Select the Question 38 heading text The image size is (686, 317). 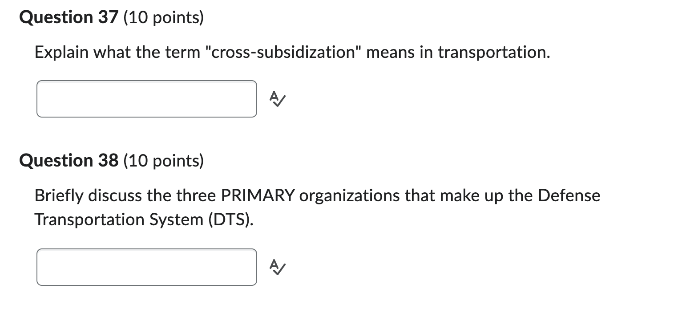67,161
